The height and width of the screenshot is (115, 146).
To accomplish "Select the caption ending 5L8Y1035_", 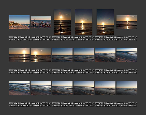I will tap(127, 104).
